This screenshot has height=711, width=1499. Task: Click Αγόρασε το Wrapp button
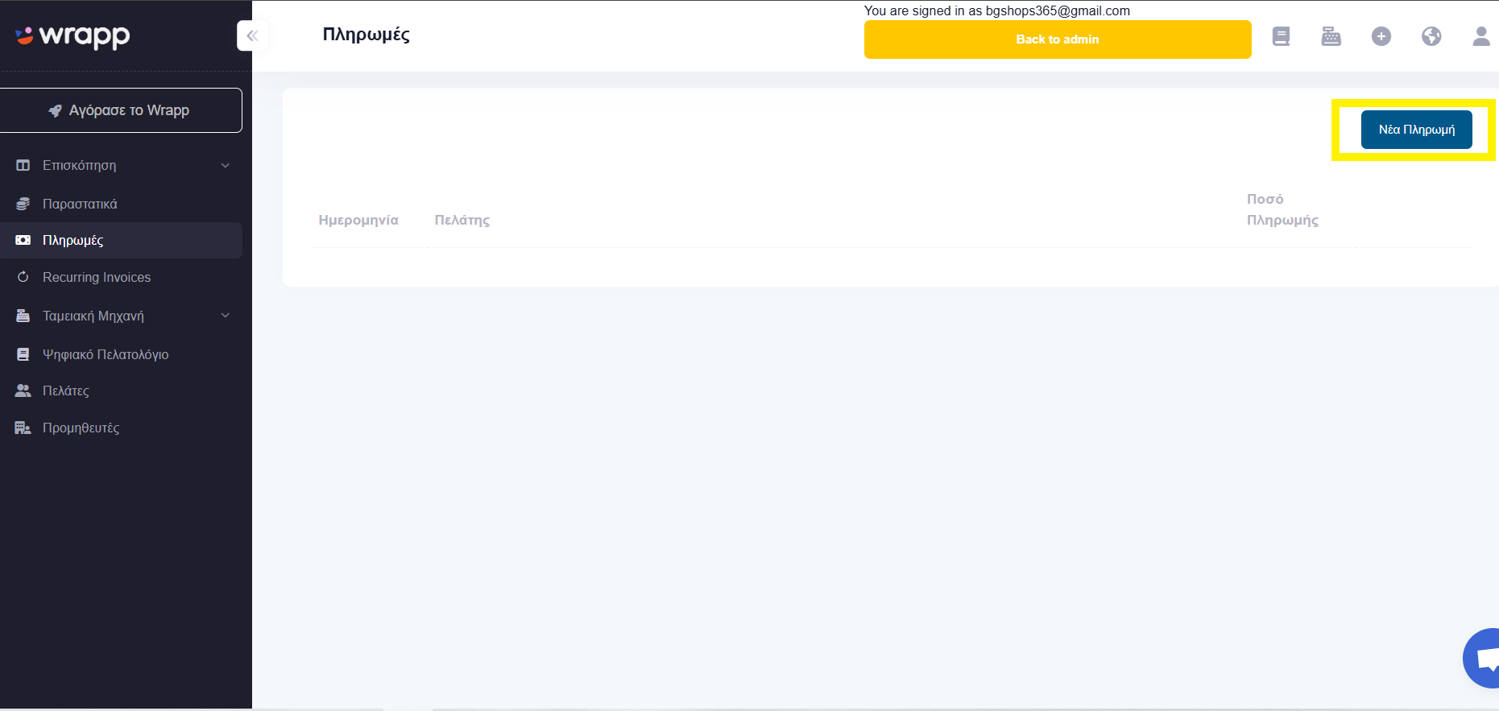[121, 110]
